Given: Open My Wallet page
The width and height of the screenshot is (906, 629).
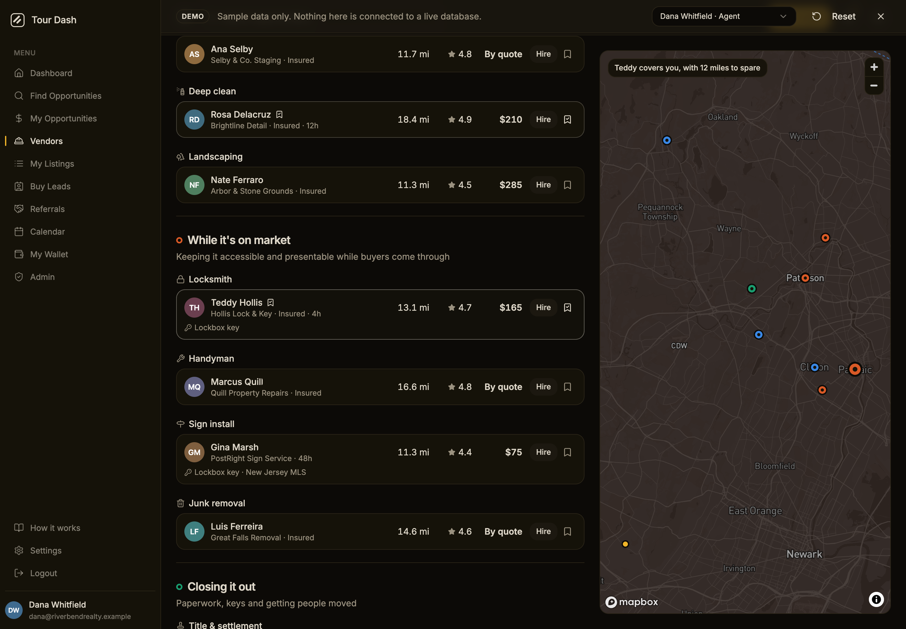Looking at the screenshot, I should (81, 255).
